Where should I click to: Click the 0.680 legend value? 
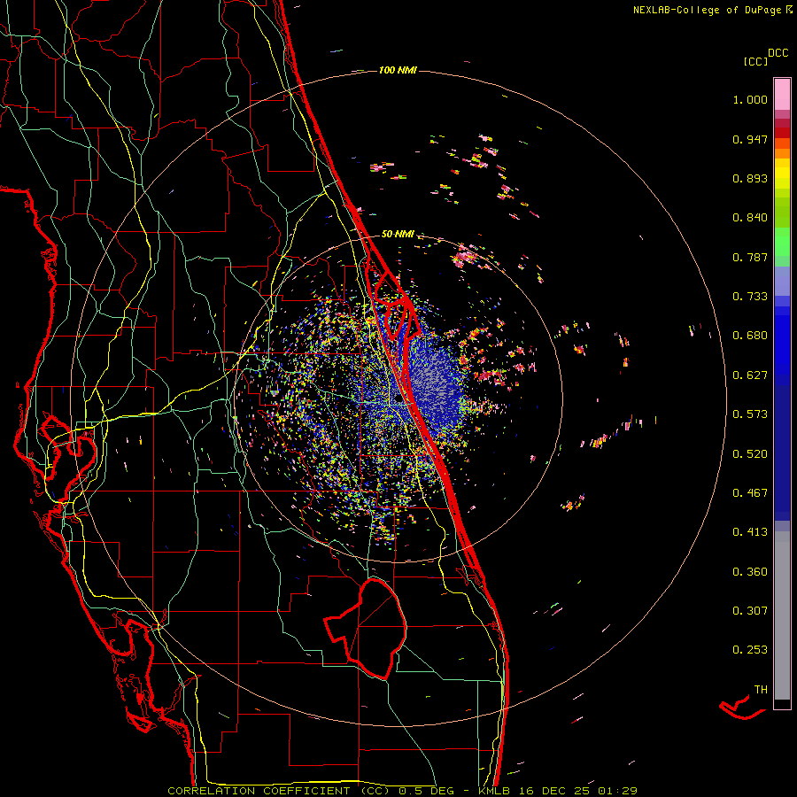[x=750, y=336]
